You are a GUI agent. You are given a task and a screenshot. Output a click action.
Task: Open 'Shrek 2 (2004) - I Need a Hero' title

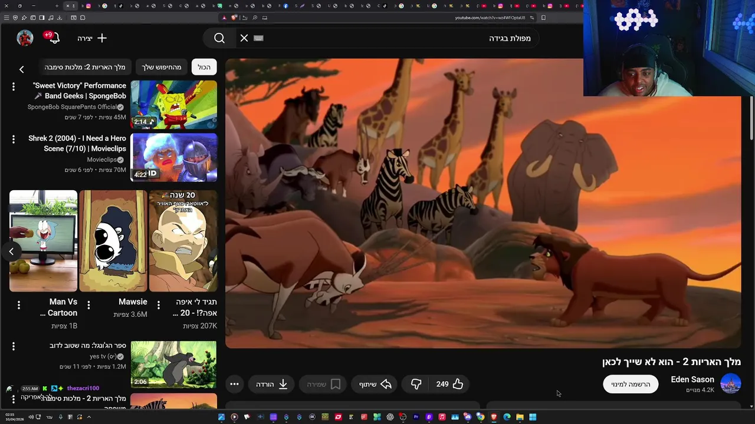coord(77,143)
